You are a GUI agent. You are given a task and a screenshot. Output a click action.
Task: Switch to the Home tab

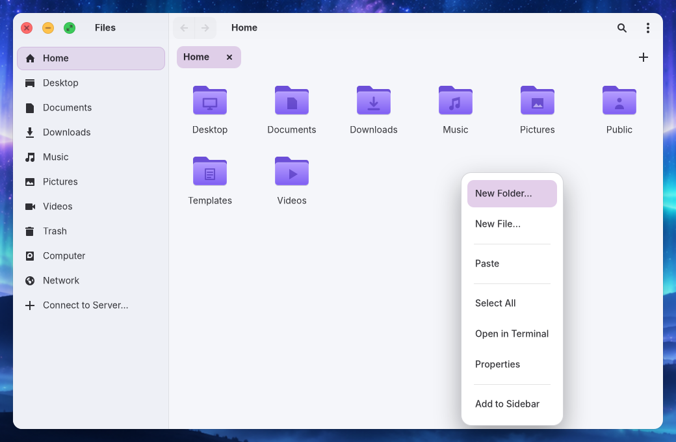pyautogui.click(x=209, y=57)
